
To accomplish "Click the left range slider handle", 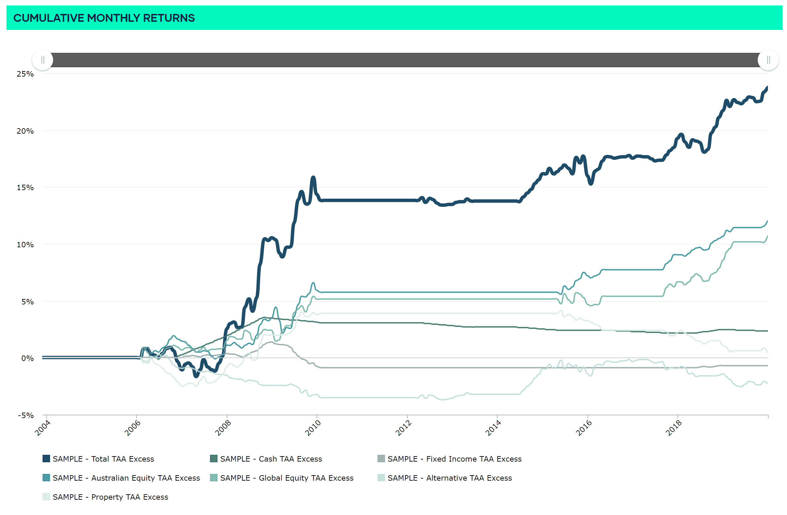I will (43, 60).
